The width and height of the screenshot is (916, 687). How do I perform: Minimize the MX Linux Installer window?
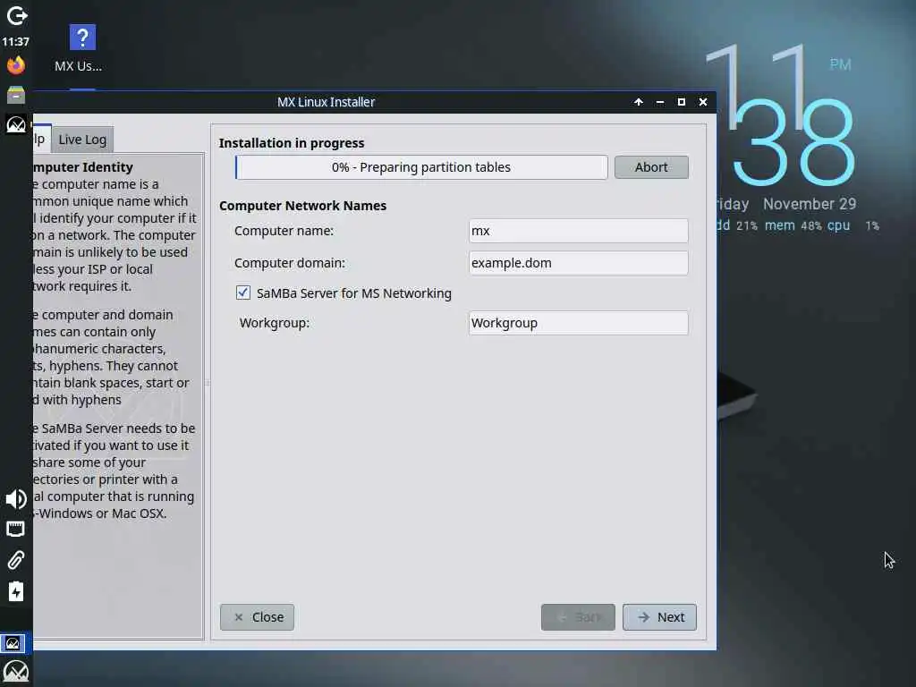pyautogui.click(x=660, y=102)
